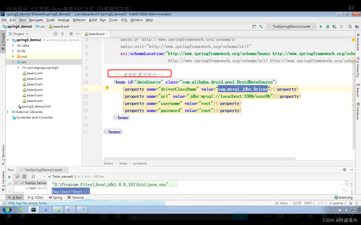The width and height of the screenshot is (361, 225).
Task: Collapse TestSpring5Demo1 test results node
Action: pyautogui.click(x=16, y=183)
